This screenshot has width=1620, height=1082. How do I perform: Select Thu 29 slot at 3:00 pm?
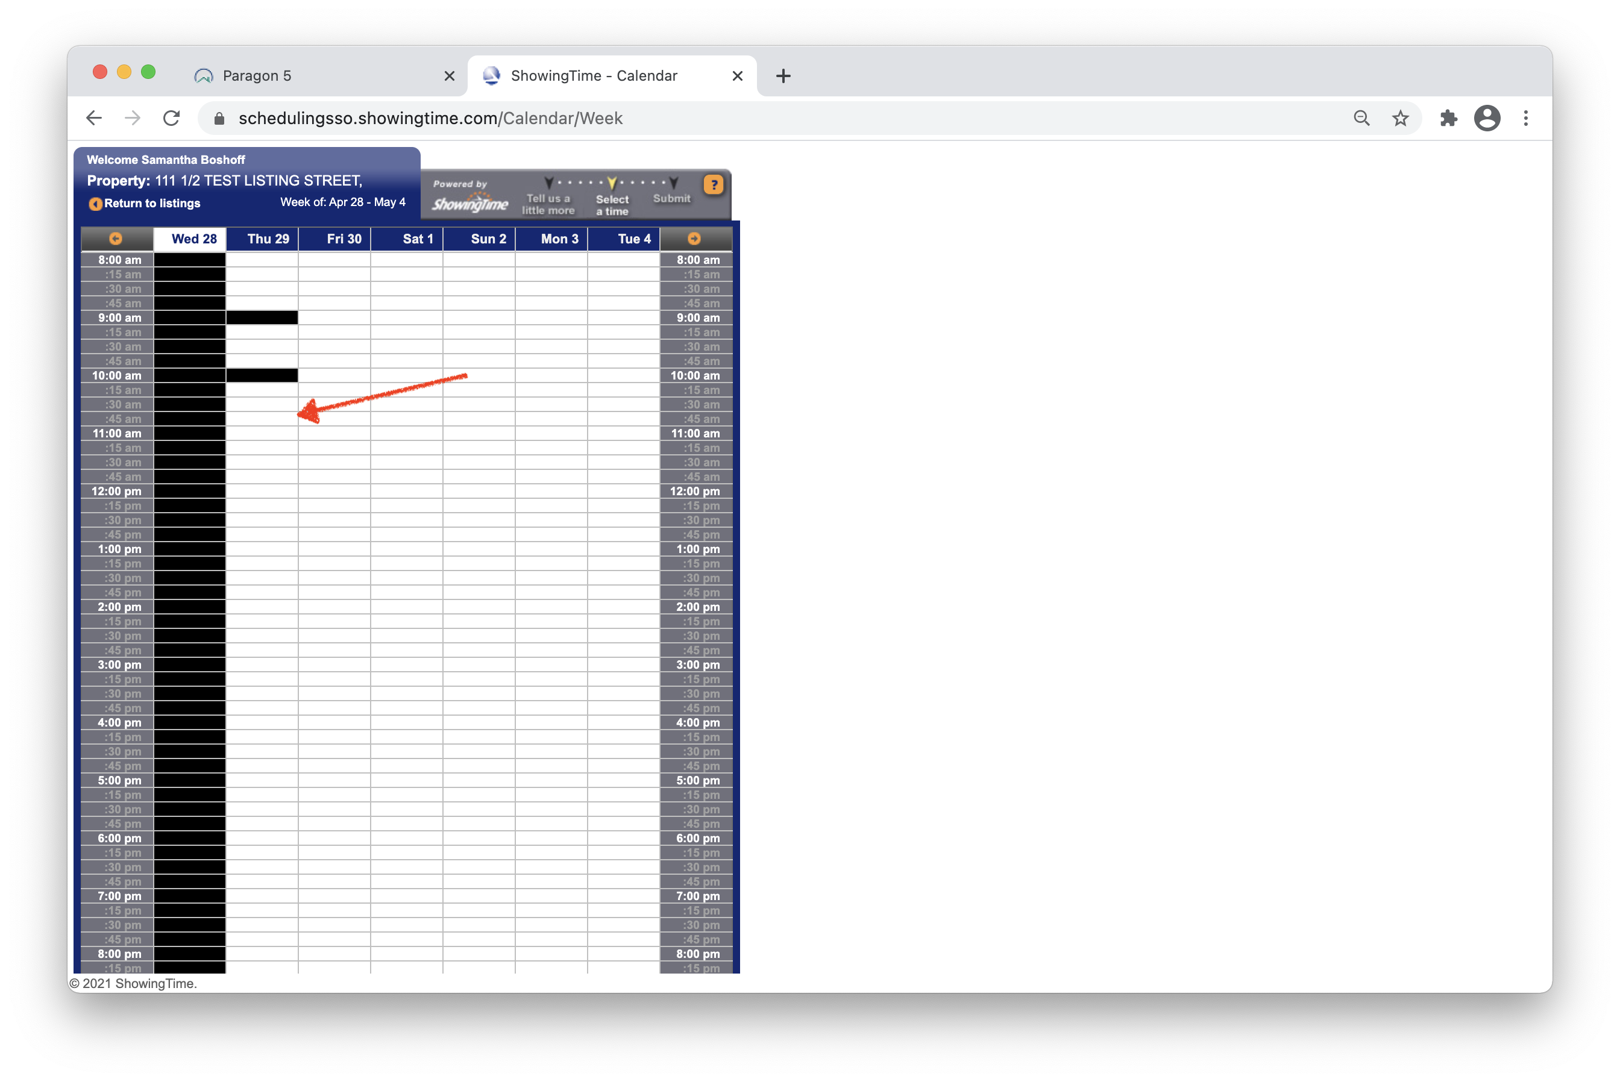click(262, 665)
